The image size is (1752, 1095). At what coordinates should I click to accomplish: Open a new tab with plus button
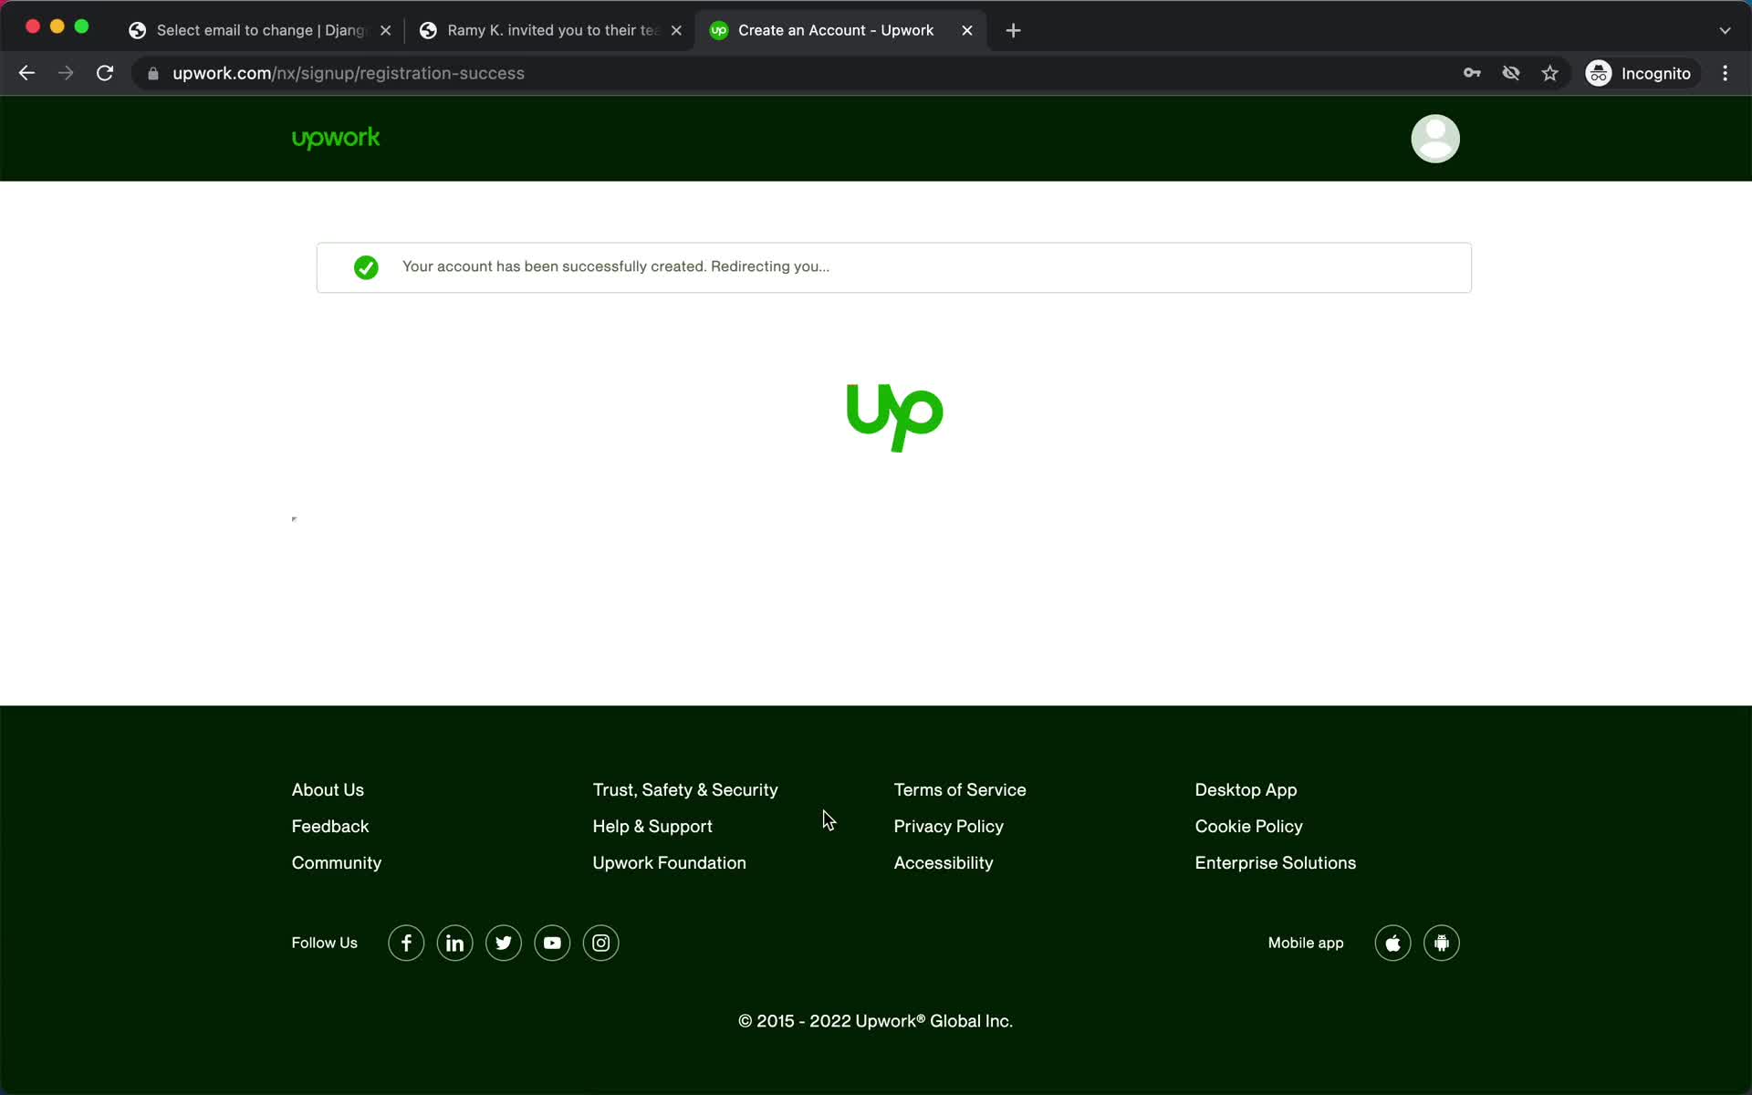pyautogui.click(x=1013, y=30)
